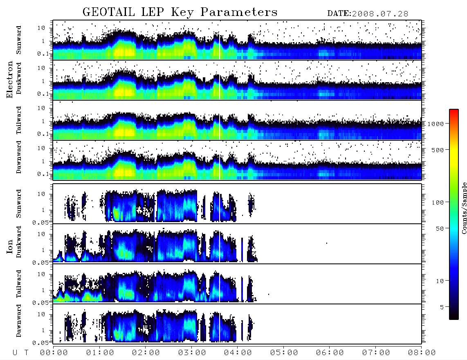The height and width of the screenshot is (360, 467).
Task: Select the colorbar's 10 counts label
Action: 440,281
